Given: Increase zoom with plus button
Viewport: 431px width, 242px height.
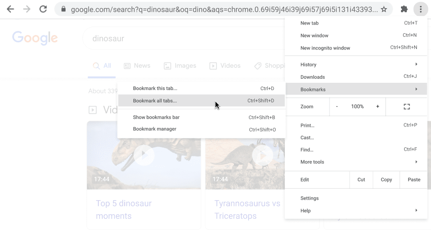Looking at the screenshot, I should tap(378, 106).
